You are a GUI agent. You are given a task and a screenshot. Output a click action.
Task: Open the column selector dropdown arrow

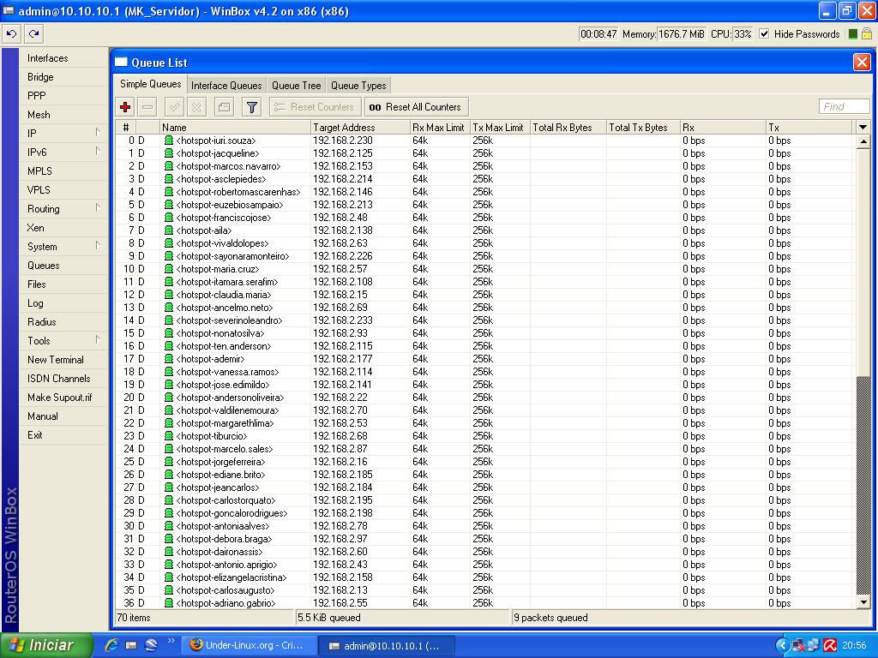pos(863,128)
